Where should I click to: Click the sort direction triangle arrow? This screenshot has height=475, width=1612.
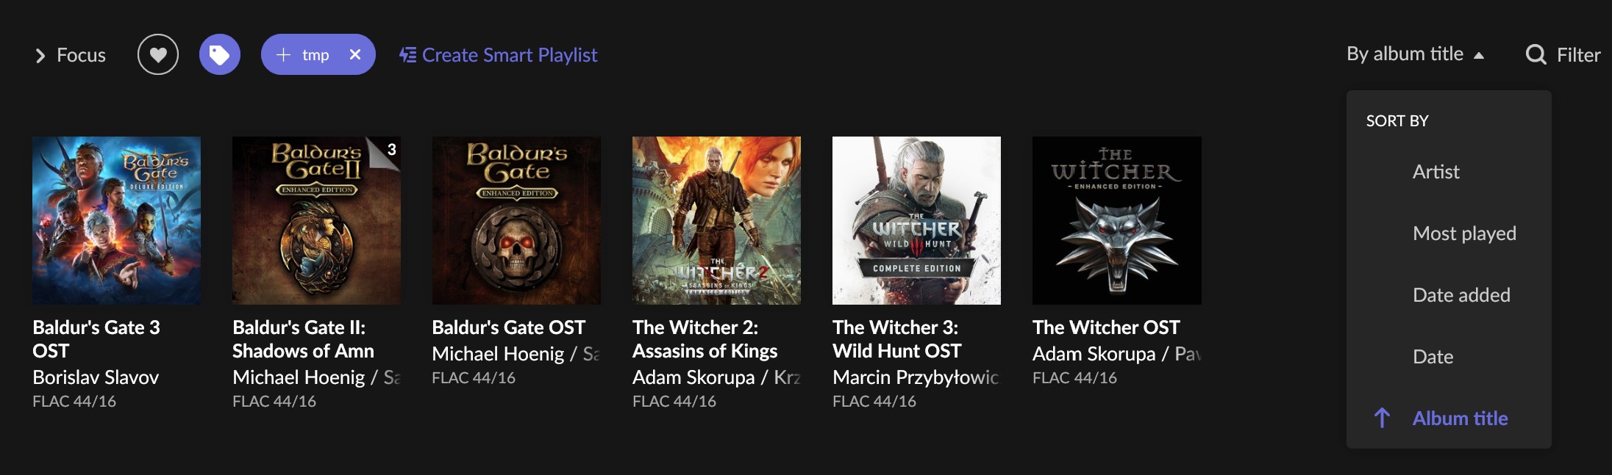(1479, 55)
